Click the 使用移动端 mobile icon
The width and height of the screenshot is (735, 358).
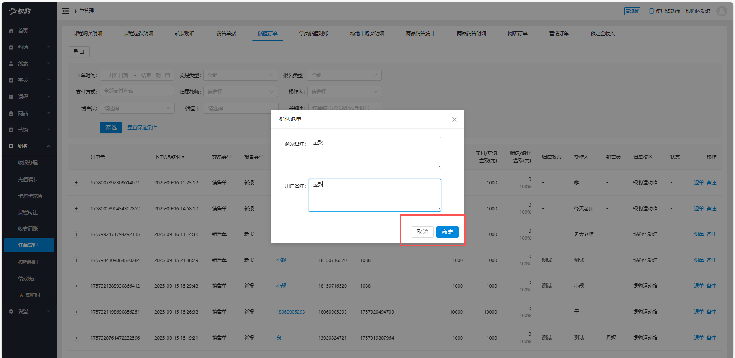pos(651,11)
